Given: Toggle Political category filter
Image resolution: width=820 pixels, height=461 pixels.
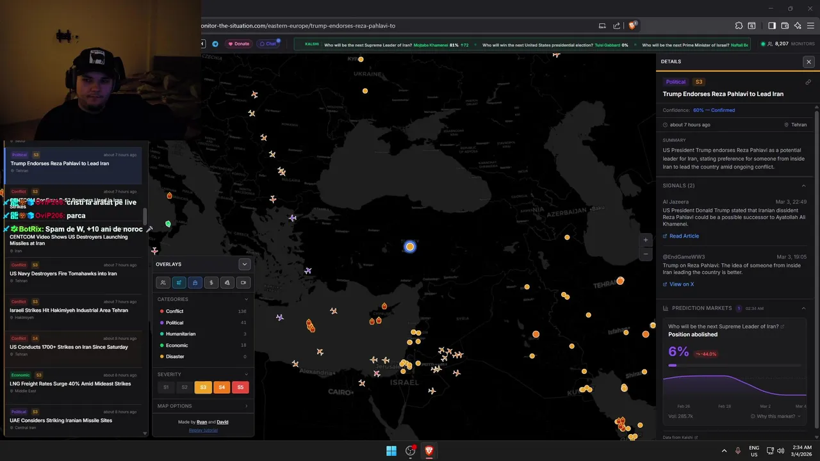Looking at the screenshot, I should coord(202,323).
